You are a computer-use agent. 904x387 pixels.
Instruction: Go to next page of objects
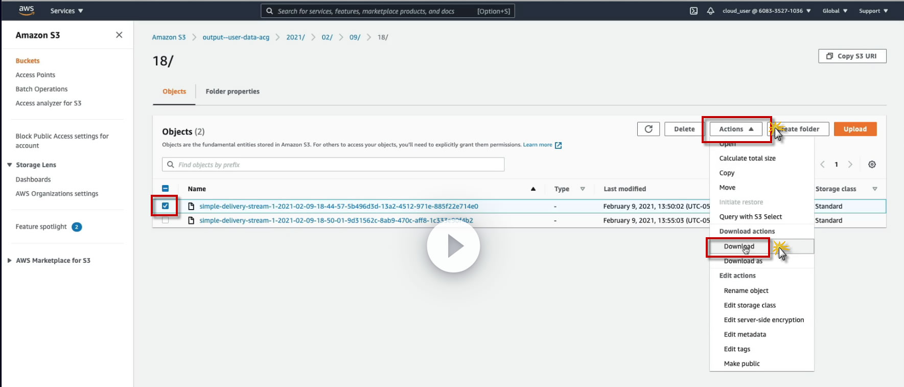[850, 164]
